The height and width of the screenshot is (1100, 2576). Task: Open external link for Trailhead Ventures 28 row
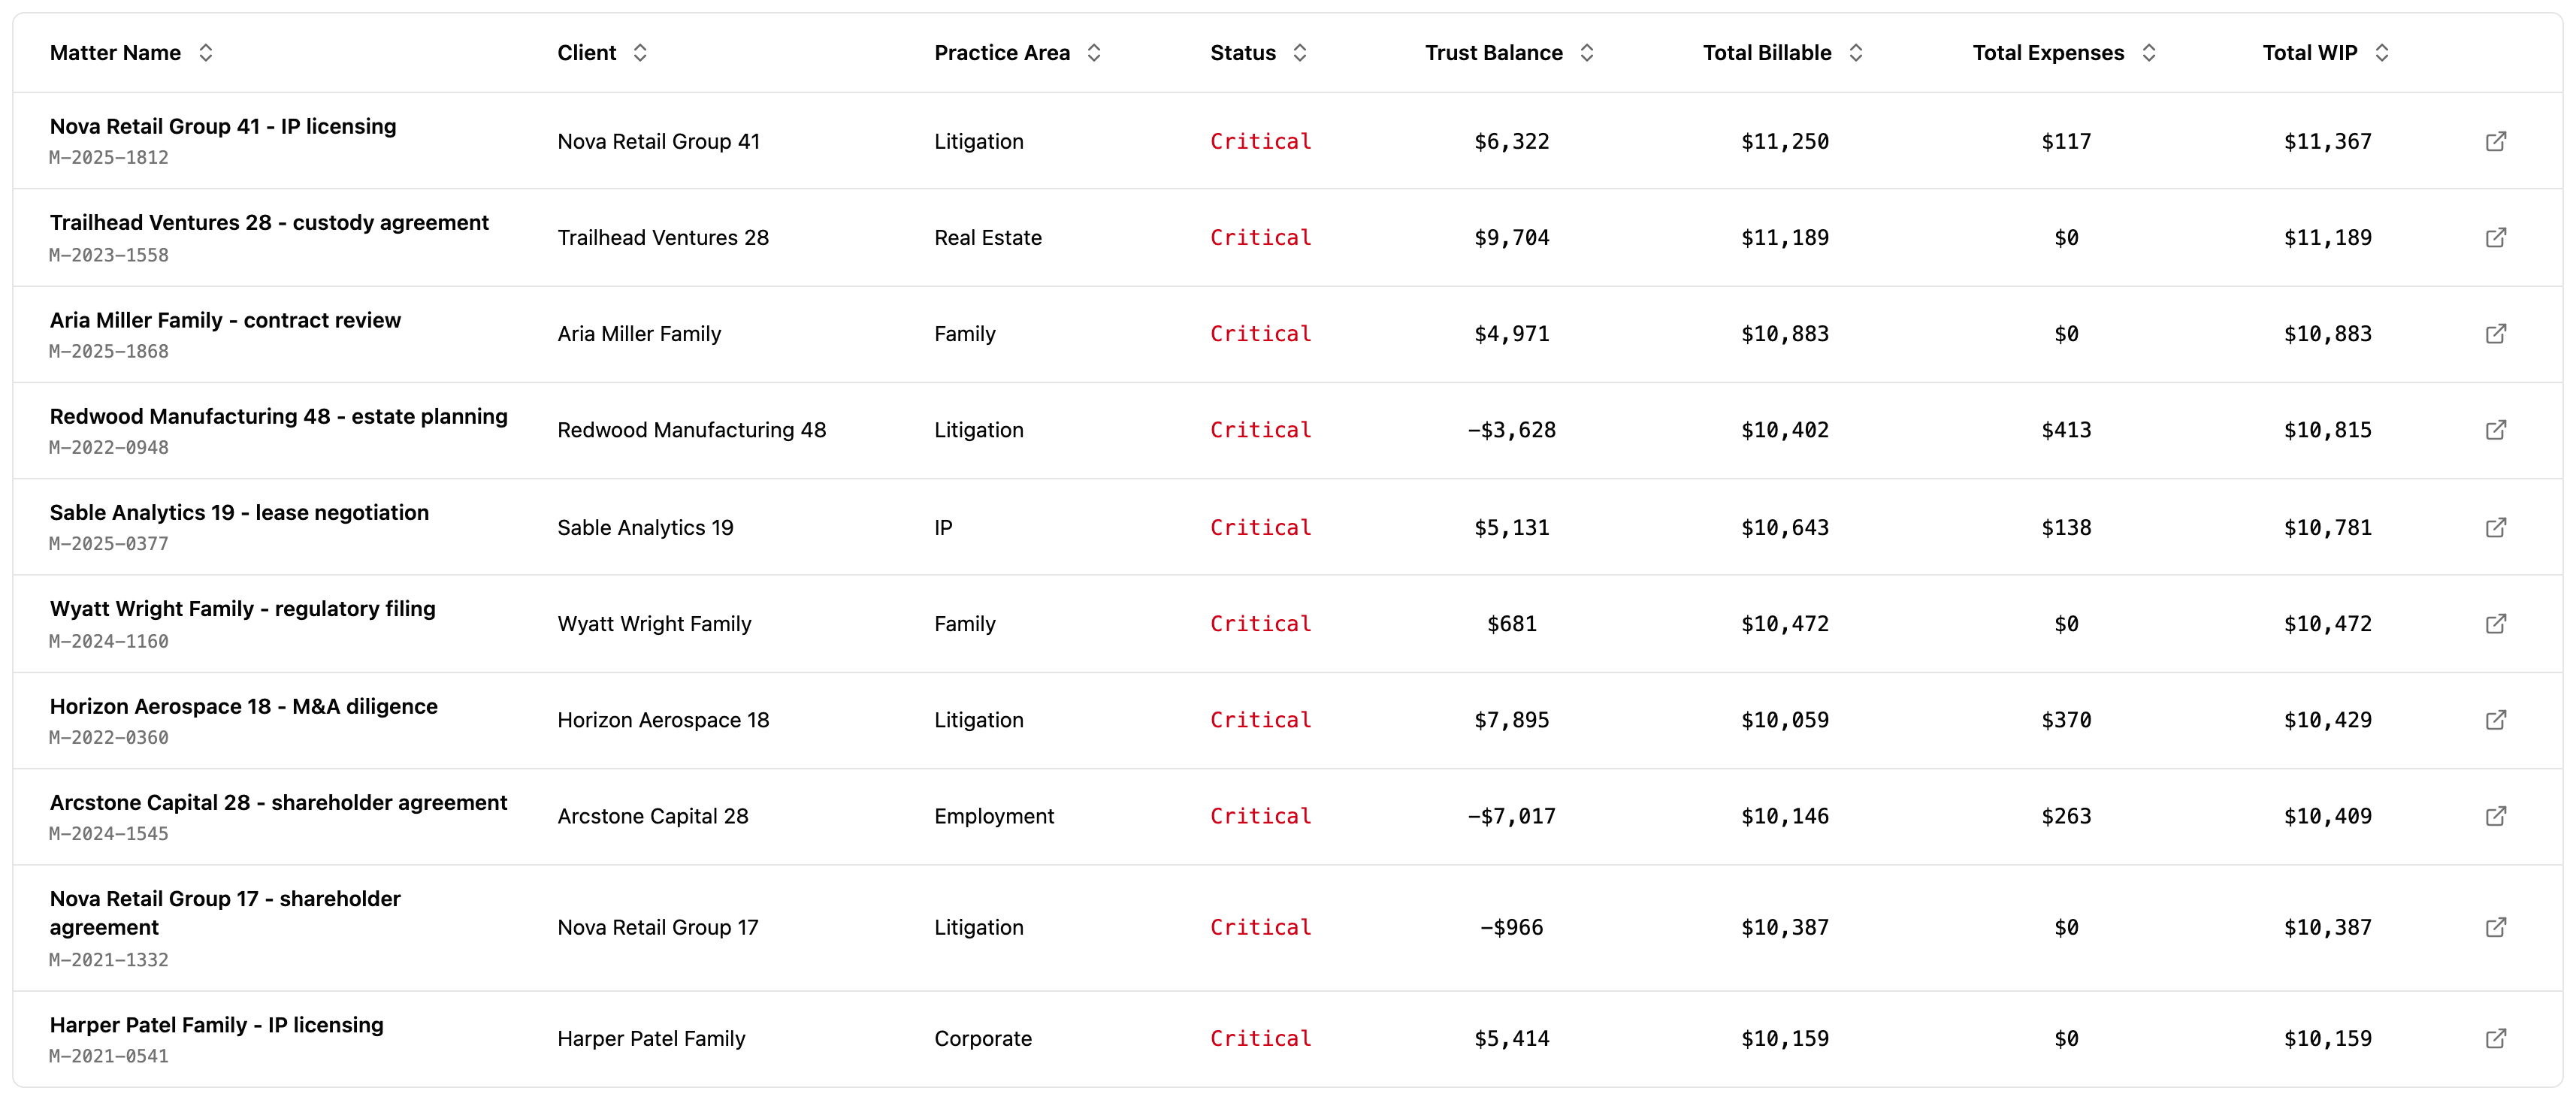click(2496, 237)
